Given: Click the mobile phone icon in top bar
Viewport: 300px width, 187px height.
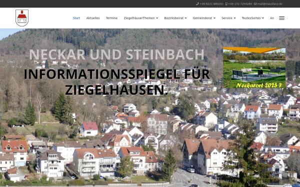Looking at the screenshot, I should pyautogui.click(x=226, y=4).
